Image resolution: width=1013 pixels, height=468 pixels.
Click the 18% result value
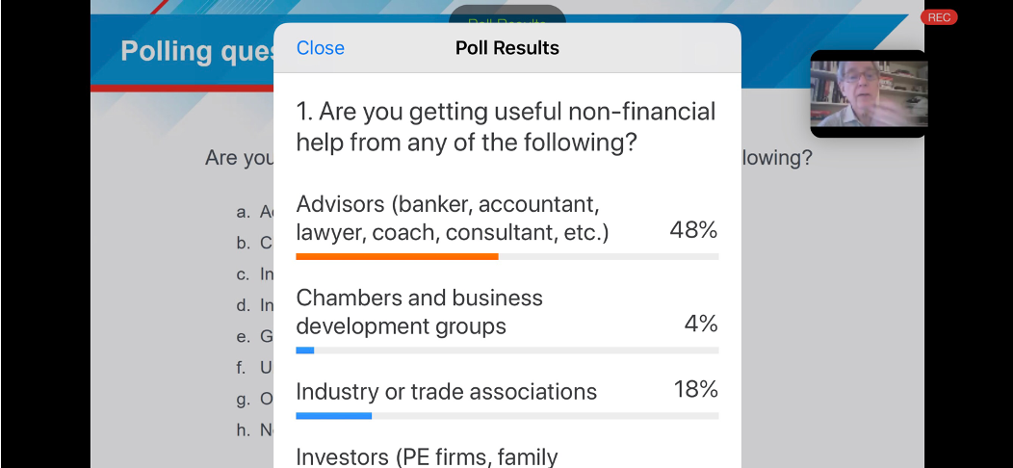696,390
